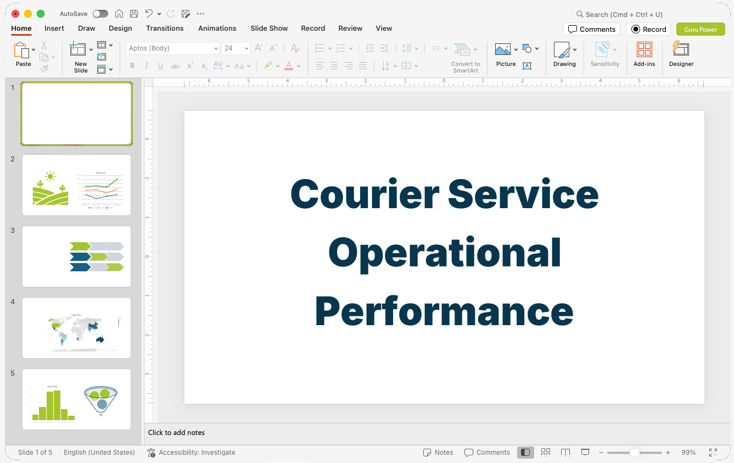This screenshot has width=734, height=463.
Task: Switch to Slide Sorter view
Action: tap(546, 453)
